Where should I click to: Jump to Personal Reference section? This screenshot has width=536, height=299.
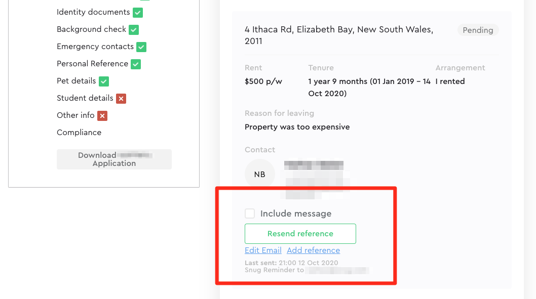(92, 64)
